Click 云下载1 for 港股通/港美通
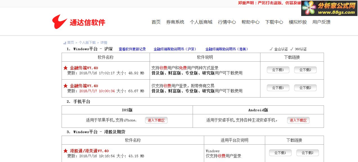This screenshot has width=358, height=162. click(x=280, y=153)
